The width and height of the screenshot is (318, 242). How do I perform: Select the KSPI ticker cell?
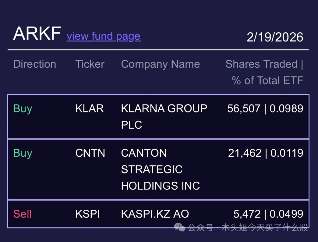[88, 214]
